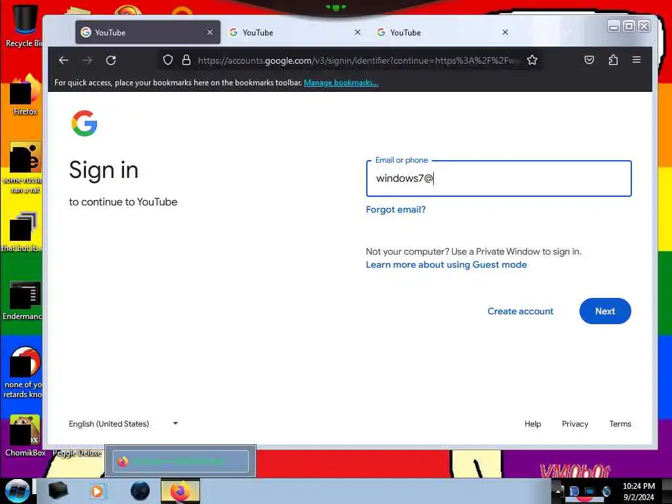
Task: Click the volume icon in system tray
Action: pyautogui.click(x=606, y=491)
